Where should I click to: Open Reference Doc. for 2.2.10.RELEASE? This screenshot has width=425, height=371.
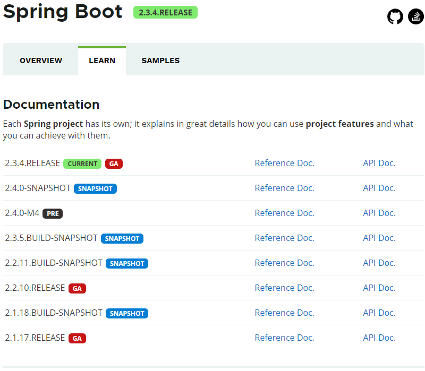pos(284,288)
